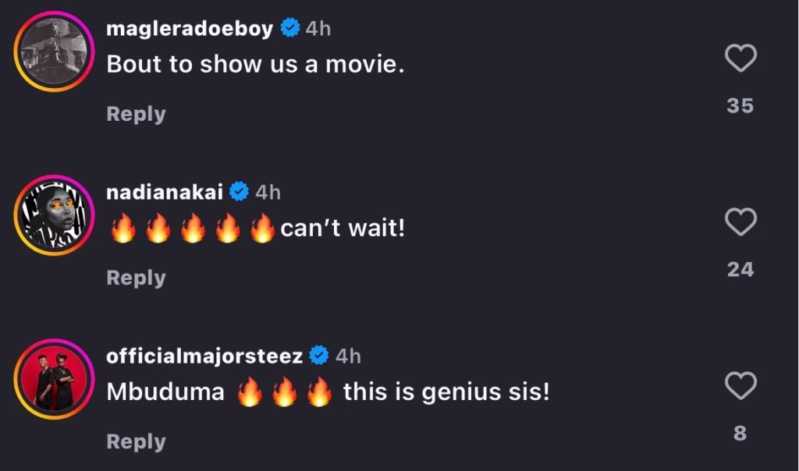Open officialmajorsteez's red profile picture story

click(54, 379)
